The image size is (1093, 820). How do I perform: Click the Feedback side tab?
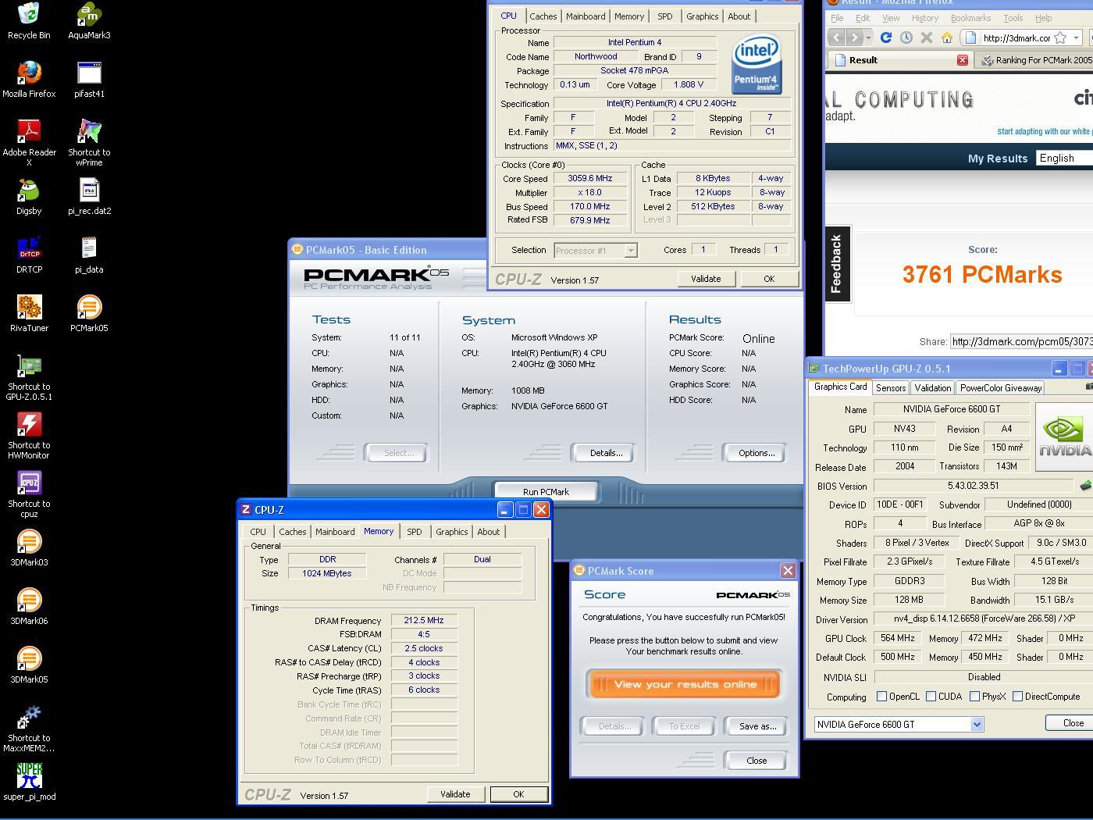pyautogui.click(x=837, y=264)
